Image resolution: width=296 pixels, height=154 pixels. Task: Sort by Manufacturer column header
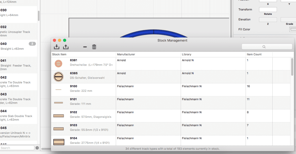126,54
